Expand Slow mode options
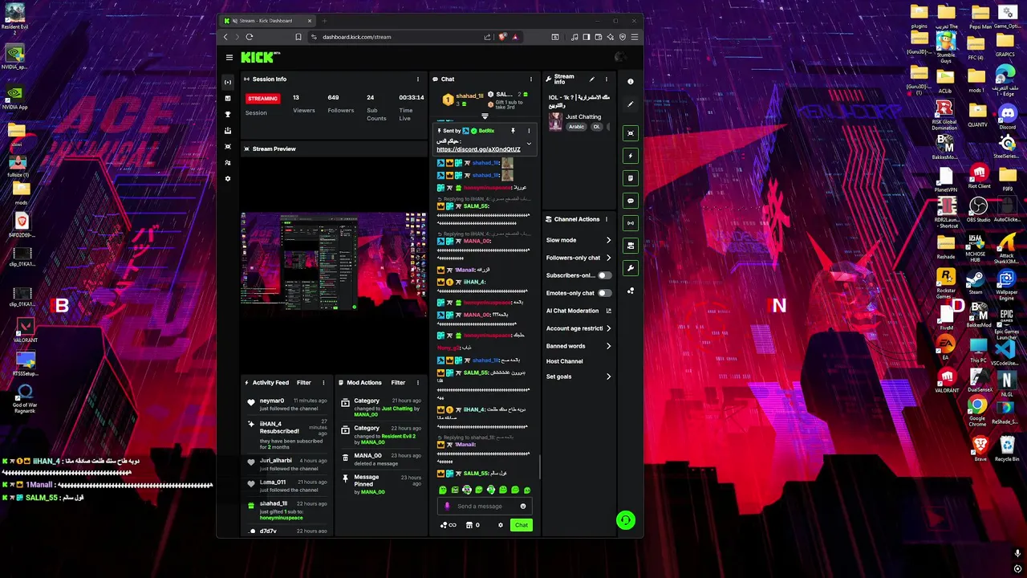1027x578 pixels. click(x=578, y=240)
